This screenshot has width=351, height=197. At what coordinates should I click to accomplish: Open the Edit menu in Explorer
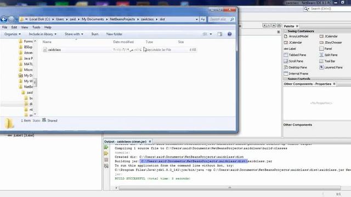pos(14,27)
